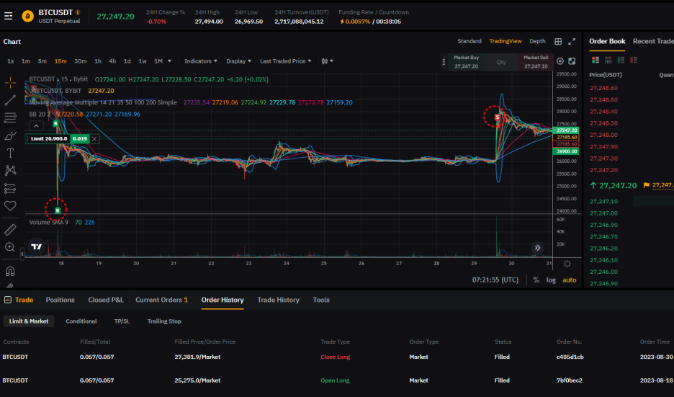
Task: Click the chart snapshot square icon
Action: click(572, 61)
